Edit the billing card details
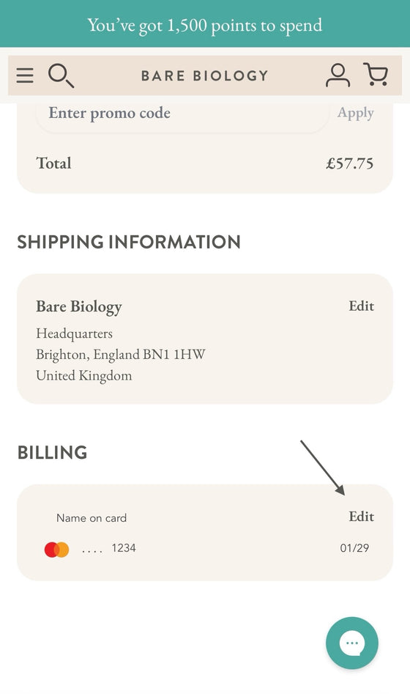The image size is (410, 694). pyautogui.click(x=362, y=517)
